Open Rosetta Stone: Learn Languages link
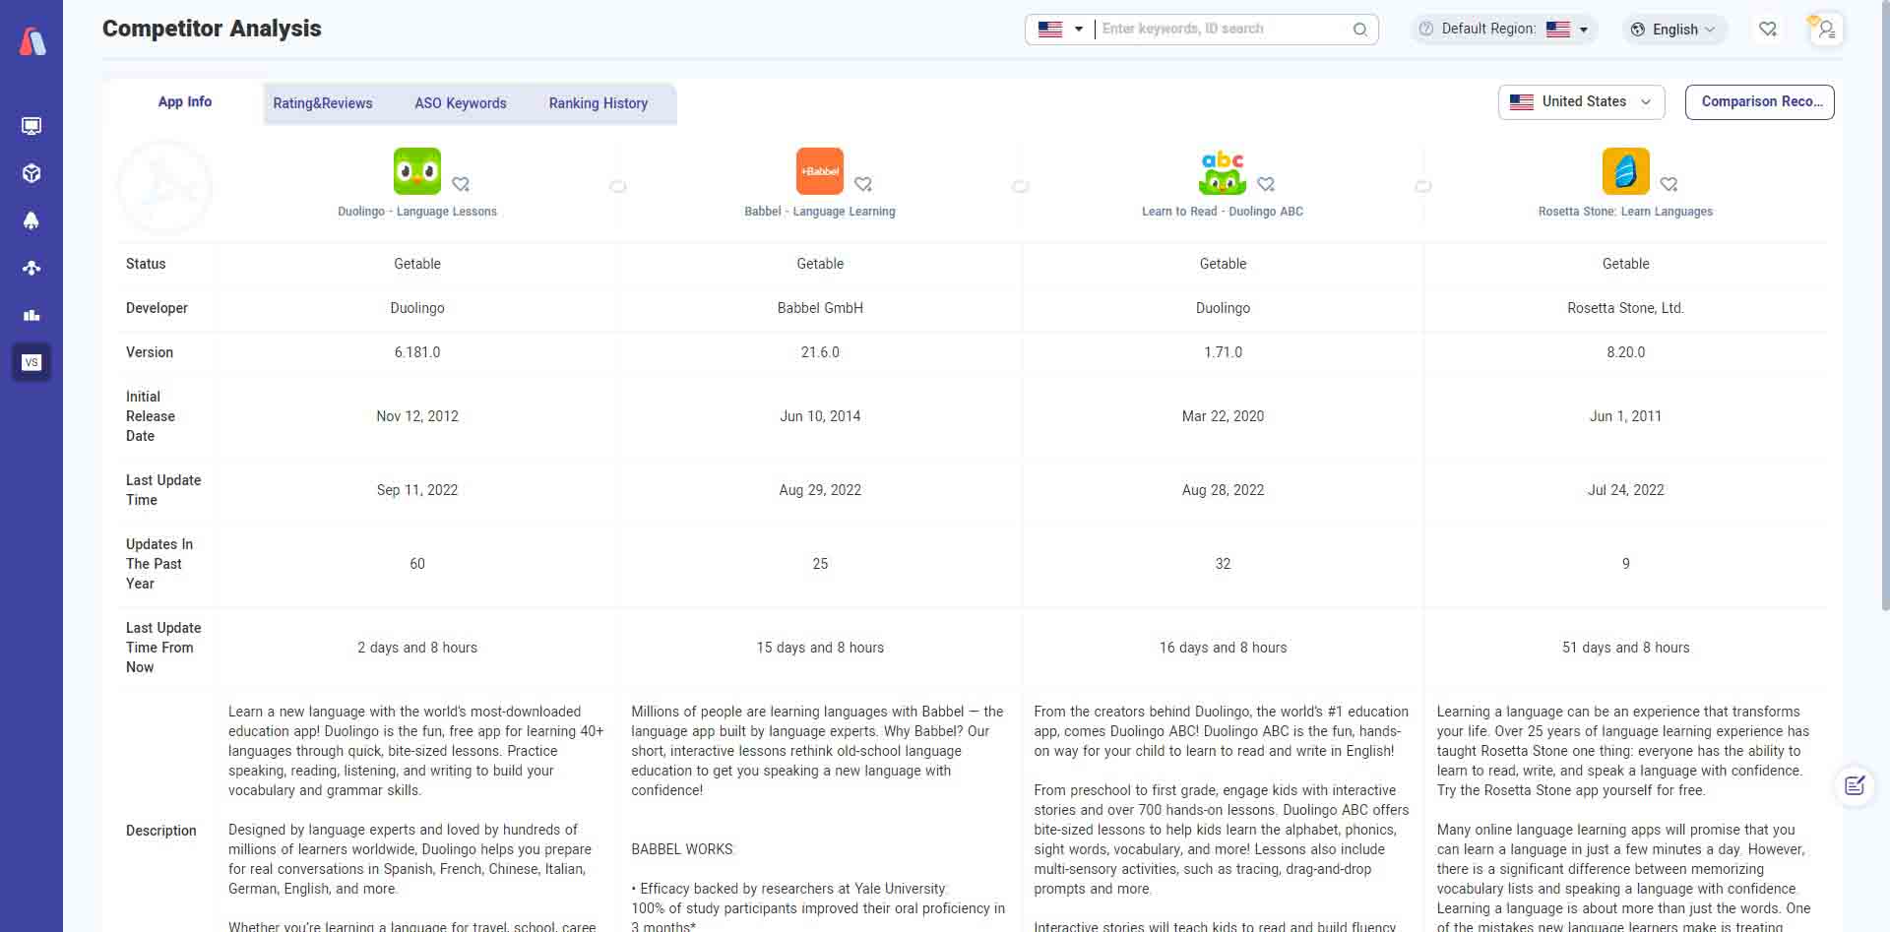1890x932 pixels. click(x=1626, y=212)
